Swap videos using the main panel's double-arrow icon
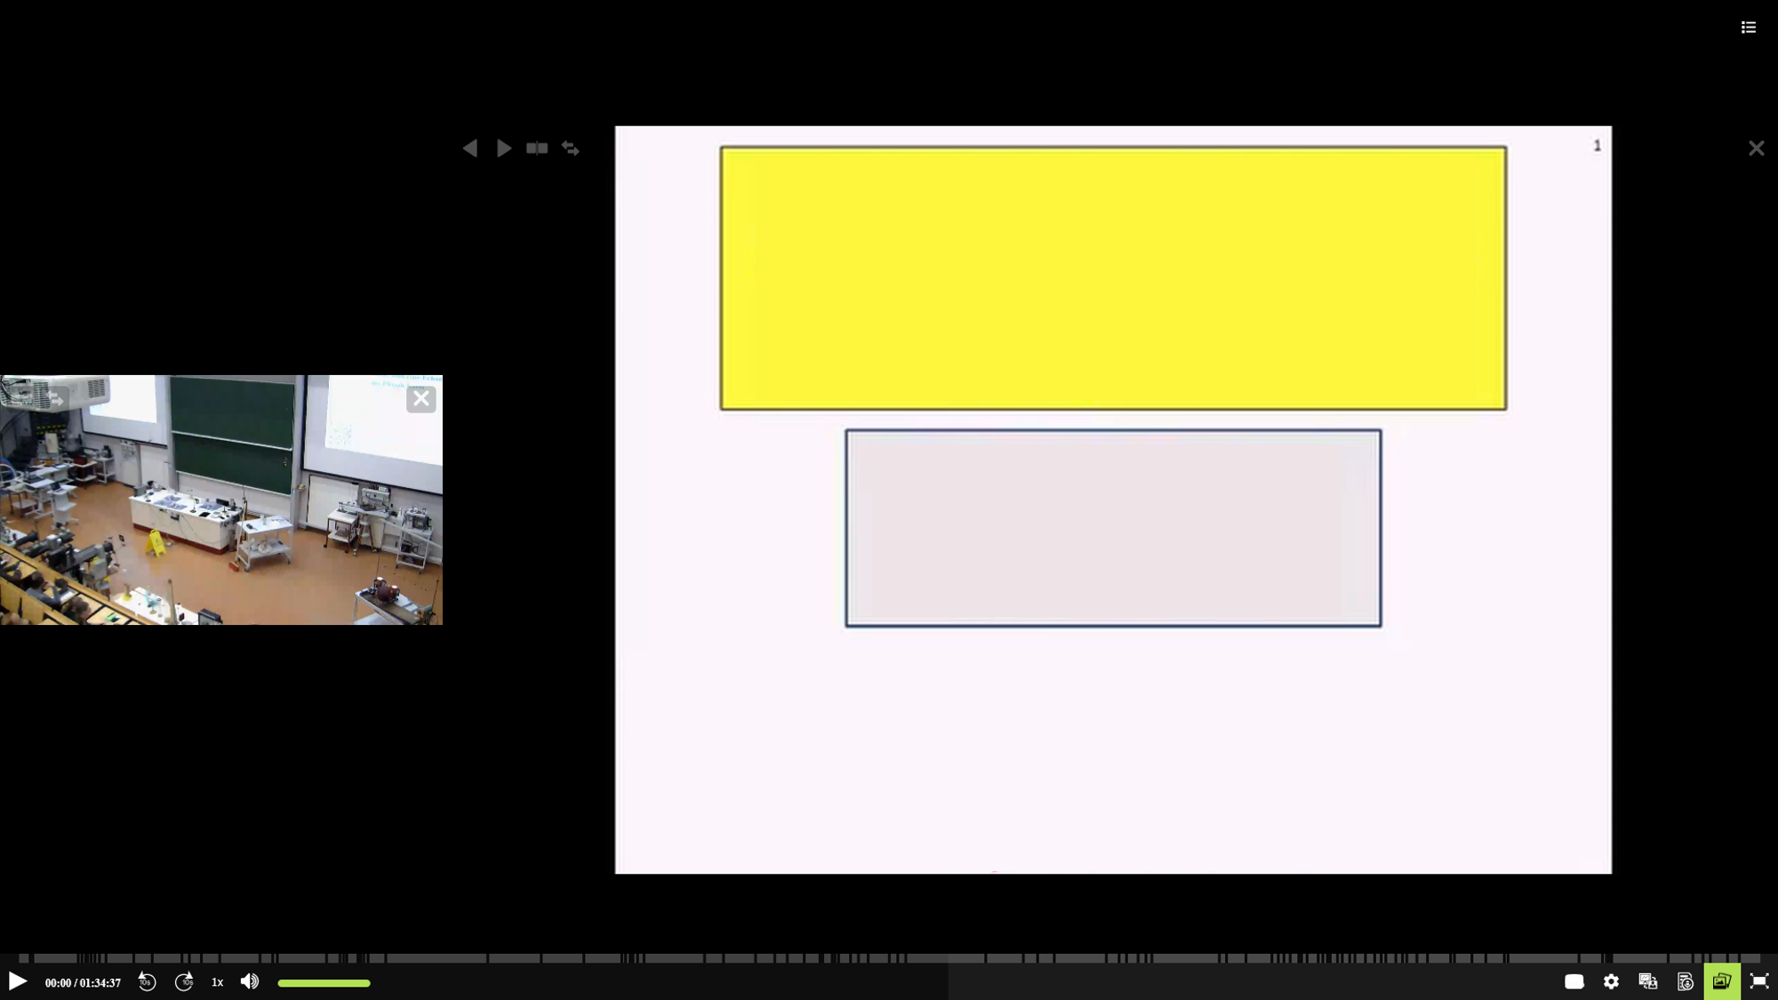 pyautogui.click(x=571, y=148)
